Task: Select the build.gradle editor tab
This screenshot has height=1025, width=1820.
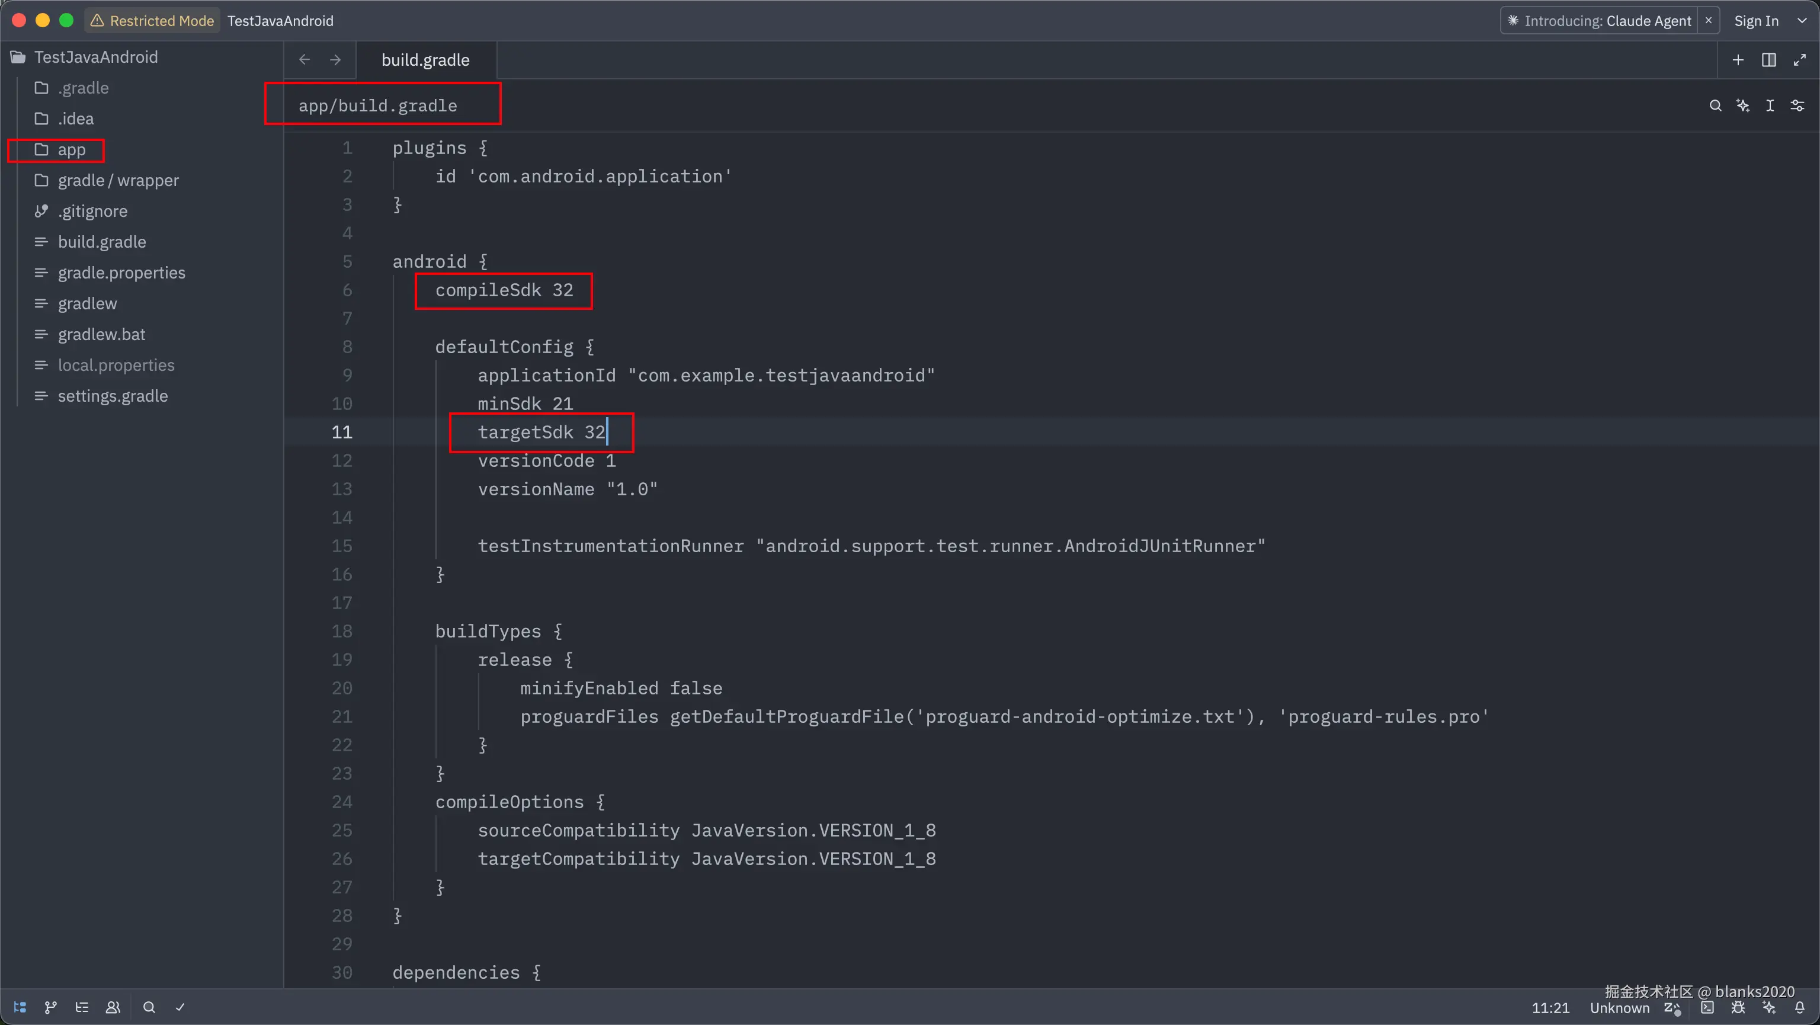Action: pos(425,60)
